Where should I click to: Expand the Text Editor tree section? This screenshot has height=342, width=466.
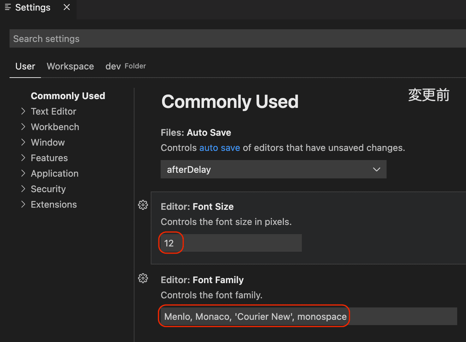23,111
